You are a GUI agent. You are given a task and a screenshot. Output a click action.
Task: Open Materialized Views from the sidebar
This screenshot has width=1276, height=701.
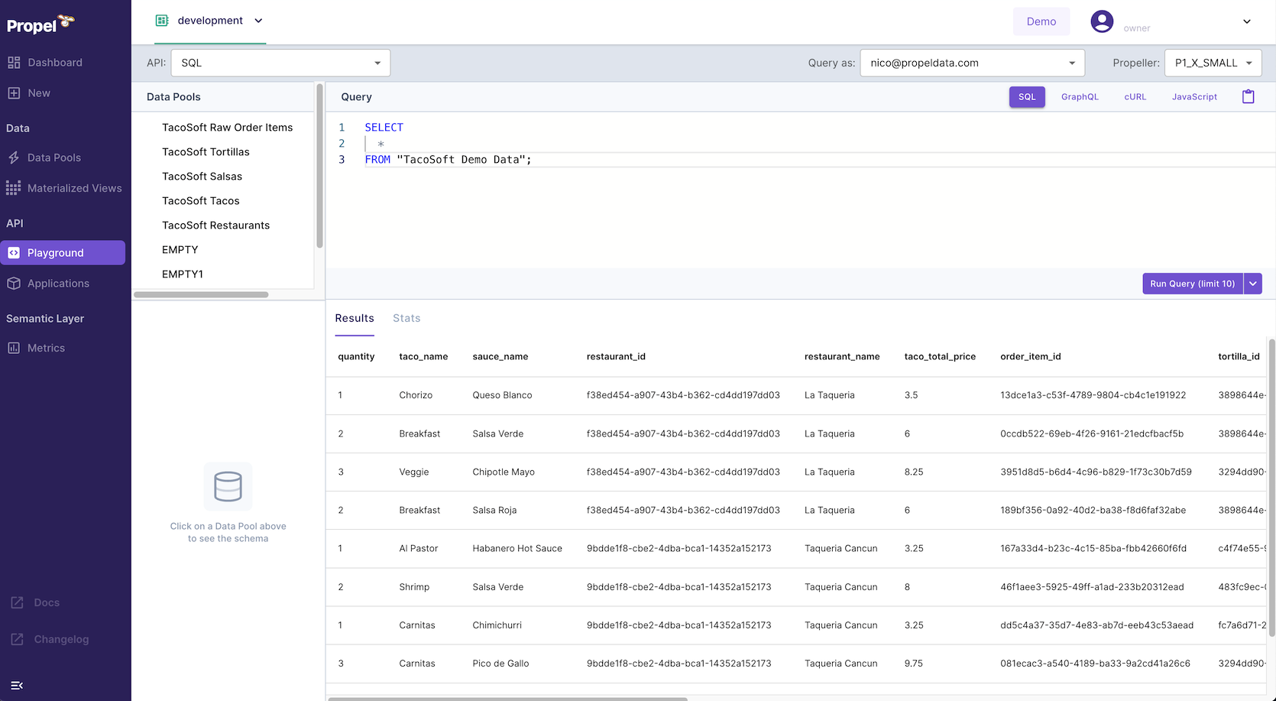[x=74, y=187]
